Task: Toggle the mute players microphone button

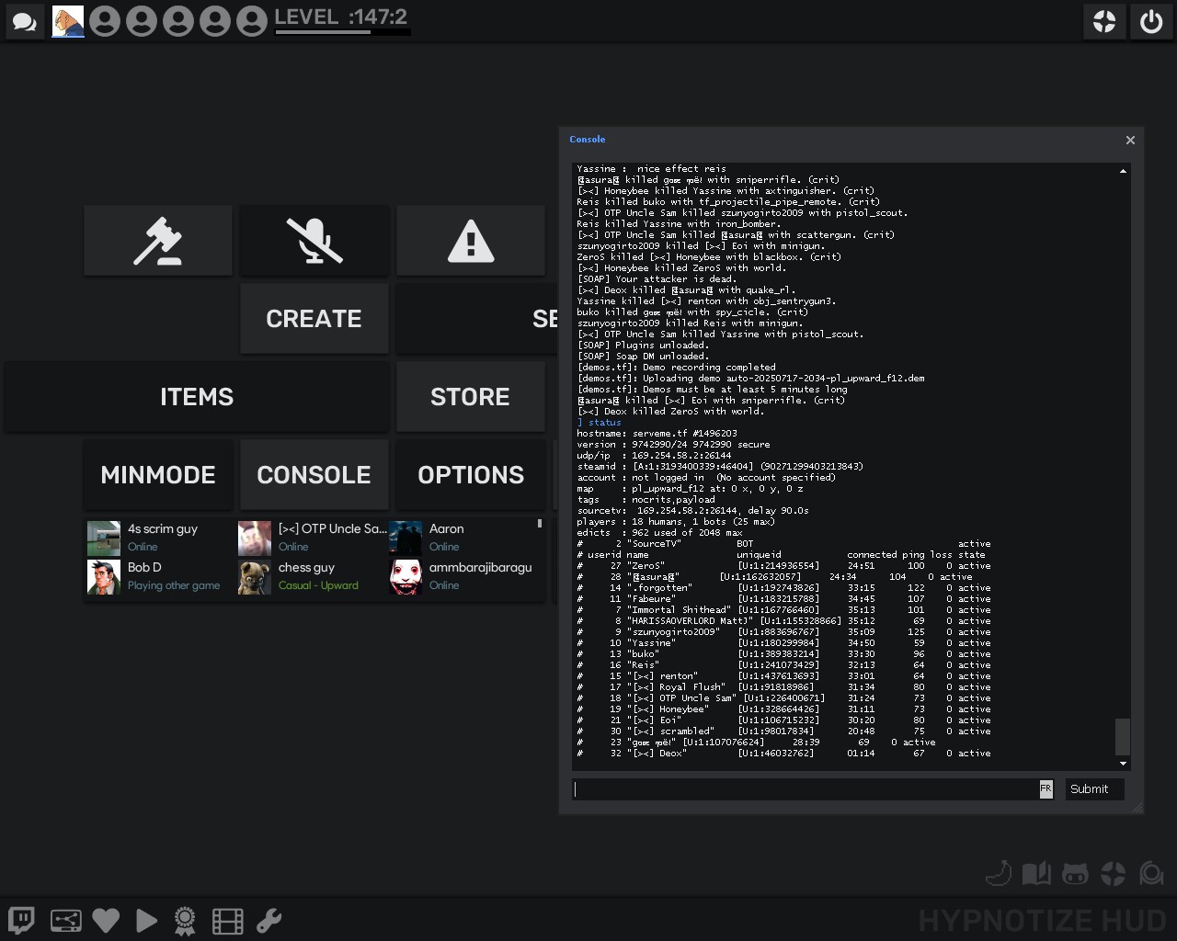Action: pos(314,241)
